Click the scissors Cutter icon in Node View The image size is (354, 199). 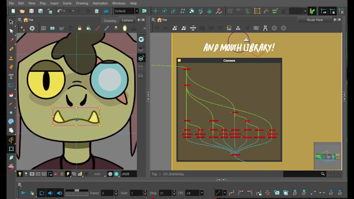point(265,28)
